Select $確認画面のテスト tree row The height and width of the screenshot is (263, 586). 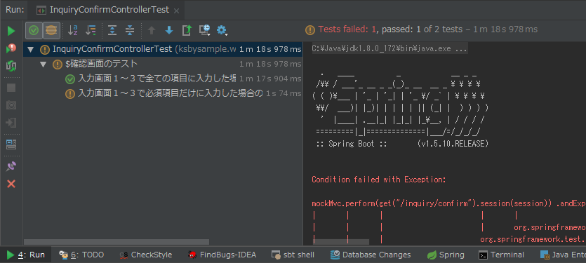(163, 64)
